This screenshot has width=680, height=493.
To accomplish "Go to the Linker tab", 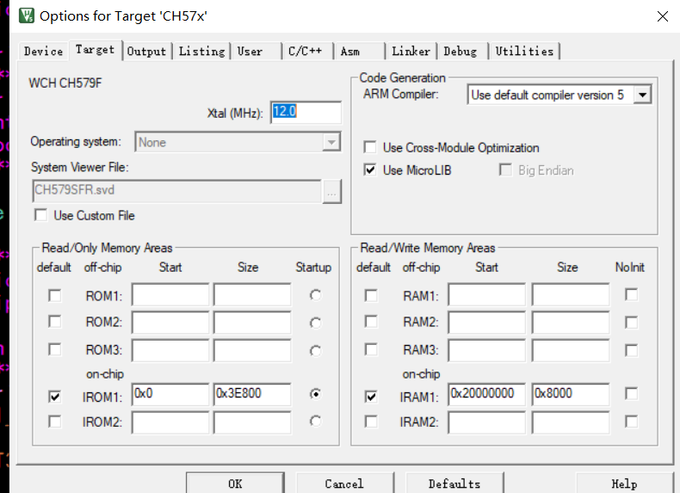I will 411,52.
